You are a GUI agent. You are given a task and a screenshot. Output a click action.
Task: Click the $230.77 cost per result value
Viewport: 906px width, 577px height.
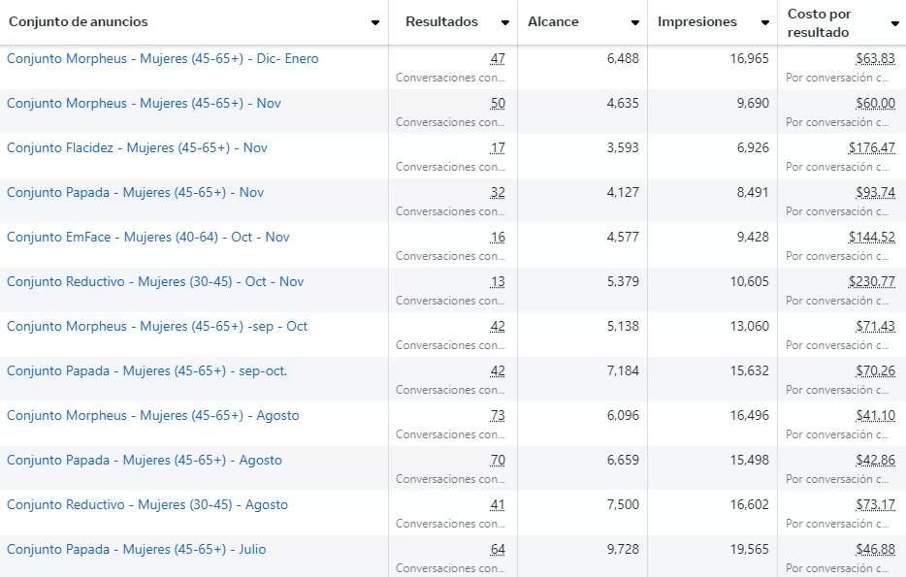(x=871, y=282)
